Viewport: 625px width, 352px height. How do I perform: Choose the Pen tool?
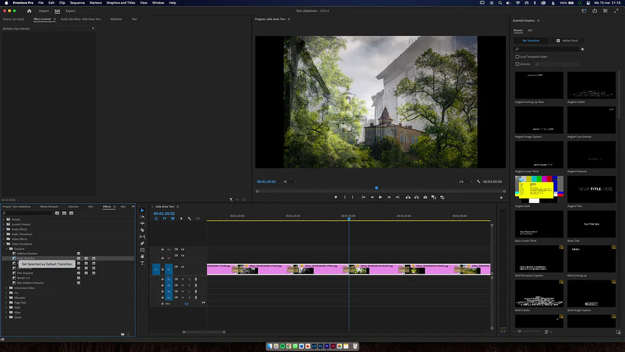click(x=142, y=243)
